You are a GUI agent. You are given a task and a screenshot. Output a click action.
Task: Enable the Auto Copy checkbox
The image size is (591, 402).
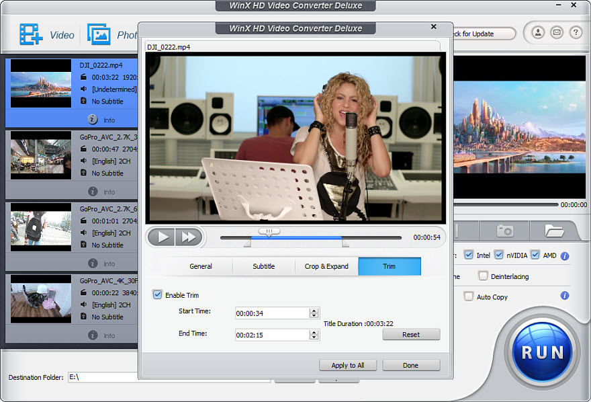[x=469, y=296]
